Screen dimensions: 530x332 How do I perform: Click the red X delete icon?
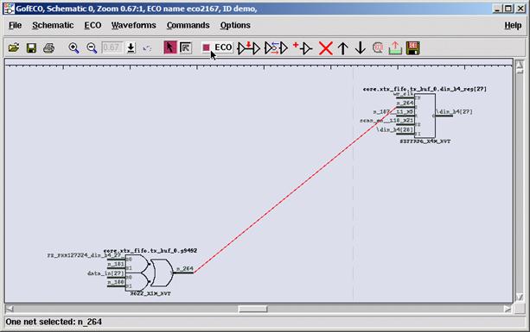coord(326,48)
